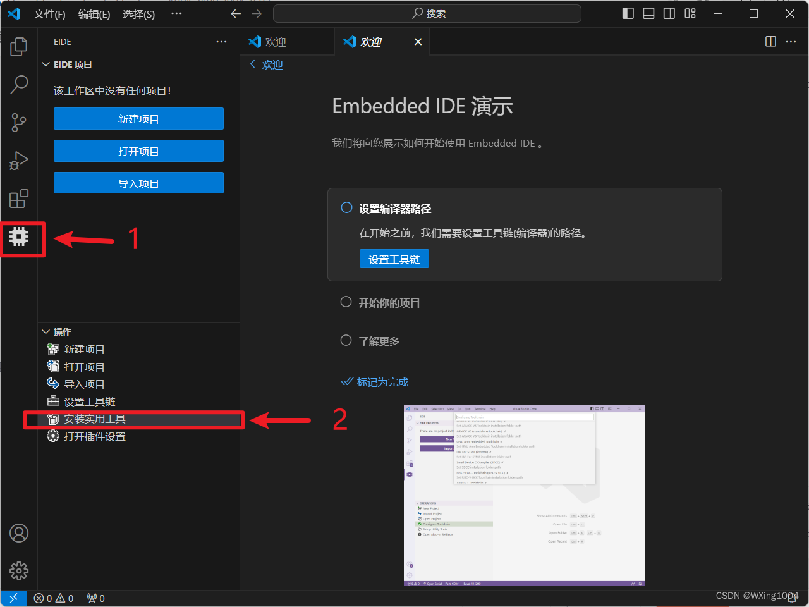Collapse the EIDE 项目 section

tap(45, 64)
